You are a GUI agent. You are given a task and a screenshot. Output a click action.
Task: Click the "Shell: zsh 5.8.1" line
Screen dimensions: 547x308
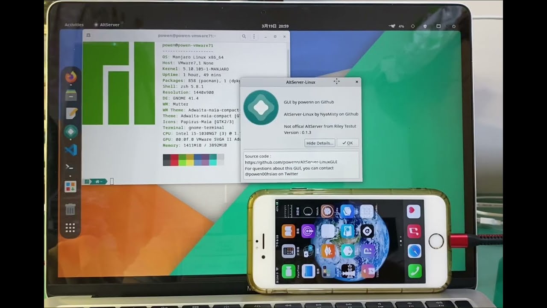point(183,86)
